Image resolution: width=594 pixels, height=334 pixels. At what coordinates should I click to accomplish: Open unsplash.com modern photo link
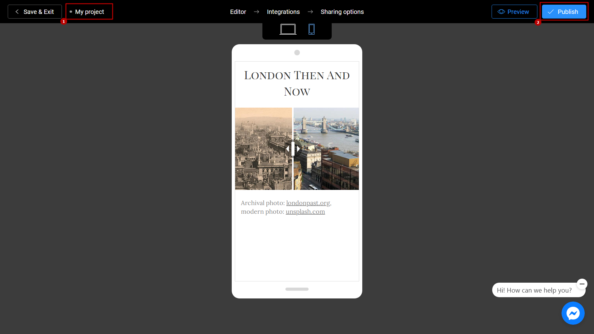pos(305,212)
